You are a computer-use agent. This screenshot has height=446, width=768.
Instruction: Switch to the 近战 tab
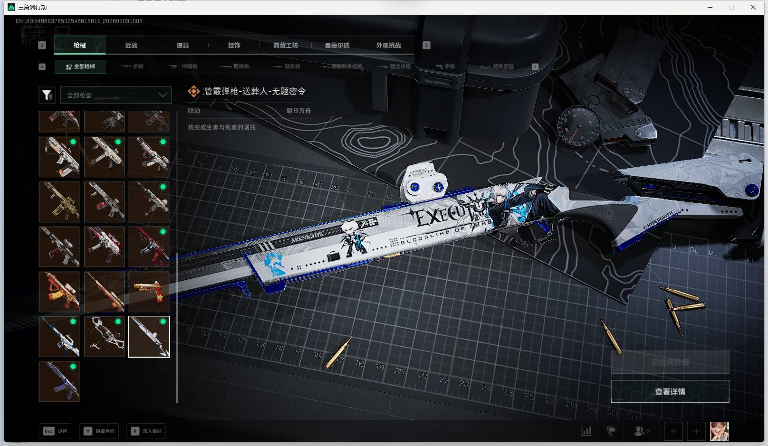tap(131, 46)
